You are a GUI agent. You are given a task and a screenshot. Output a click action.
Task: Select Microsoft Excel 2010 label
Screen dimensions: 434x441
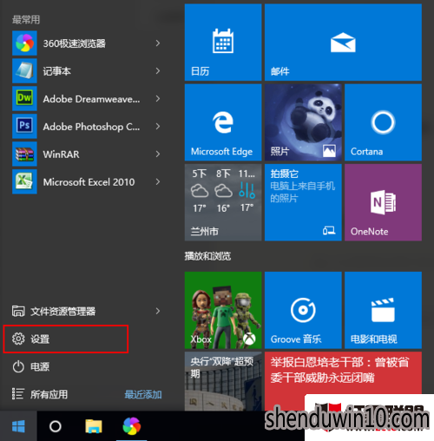89,182
